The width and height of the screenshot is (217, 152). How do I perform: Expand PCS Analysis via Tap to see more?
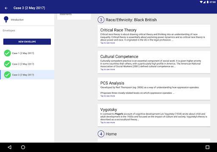click(108, 96)
